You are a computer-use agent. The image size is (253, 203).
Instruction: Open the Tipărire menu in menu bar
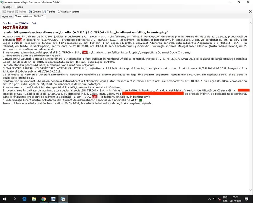[19, 7]
